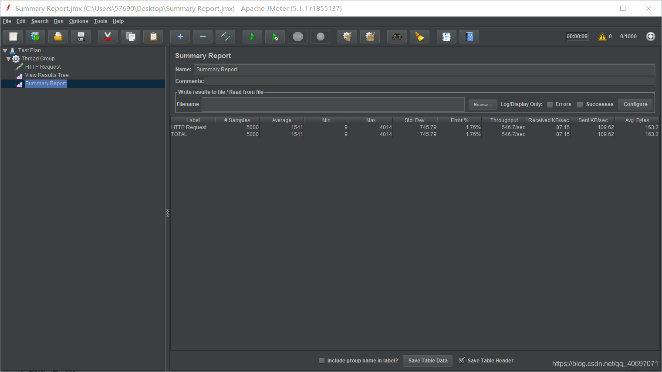Open the Options menu

(x=78, y=21)
